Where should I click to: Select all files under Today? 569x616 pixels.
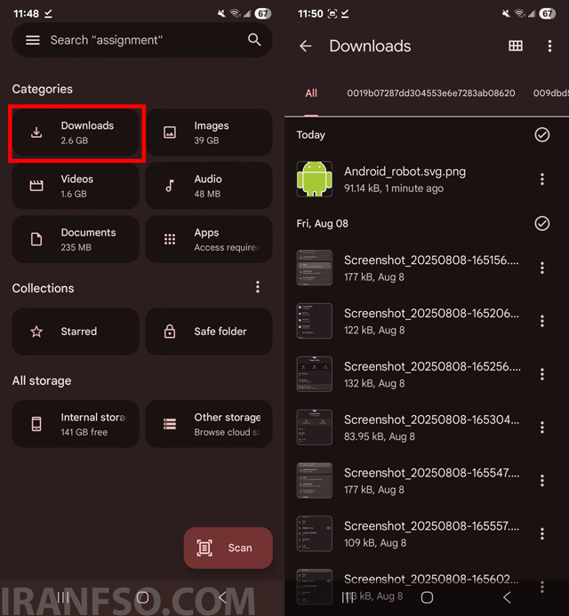click(542, 135)
